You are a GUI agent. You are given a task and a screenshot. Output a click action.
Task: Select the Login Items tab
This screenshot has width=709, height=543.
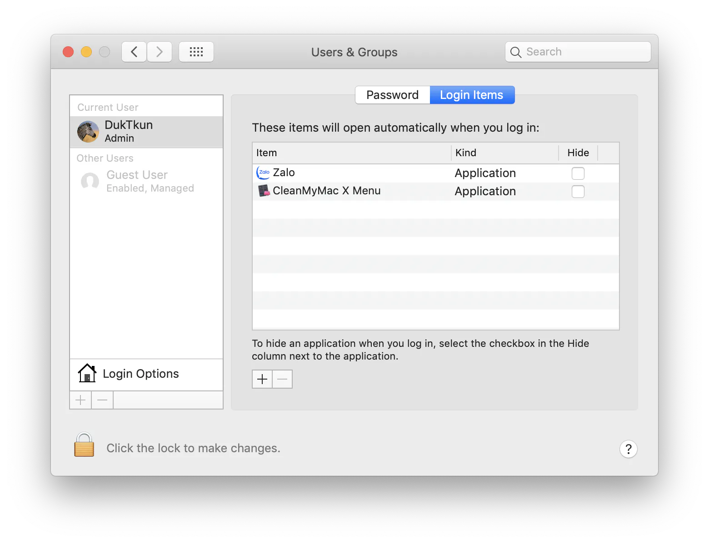[x=472, y=95]
